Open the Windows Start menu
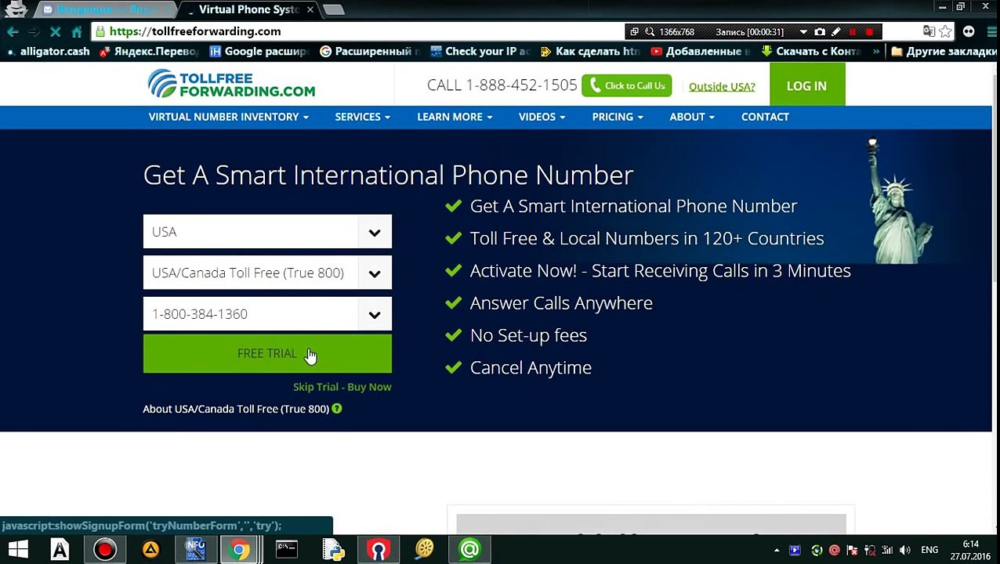 (x=17, y=549)
